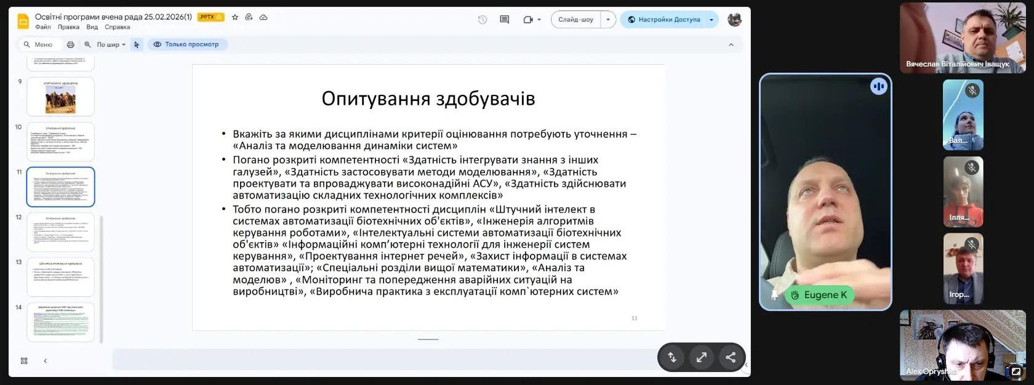Viewport: 1034px width, 385px height.
Task: Open version history clock icon
Action: pos(483,20)
